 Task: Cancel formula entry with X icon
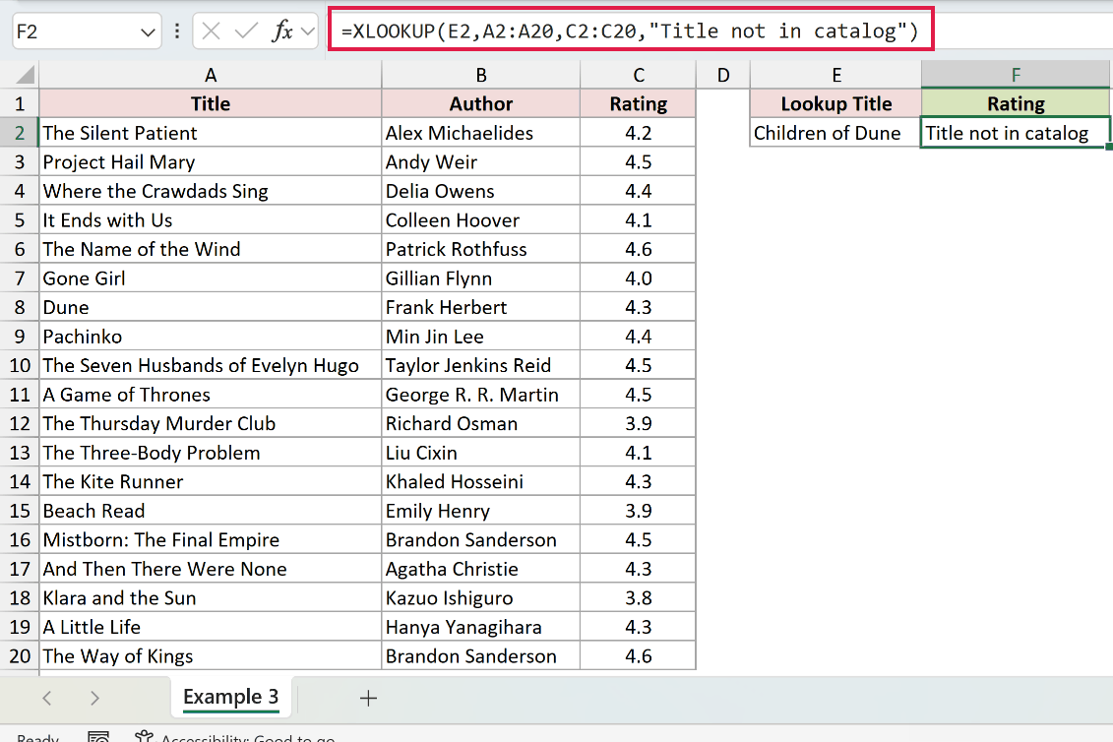[211, 31]
